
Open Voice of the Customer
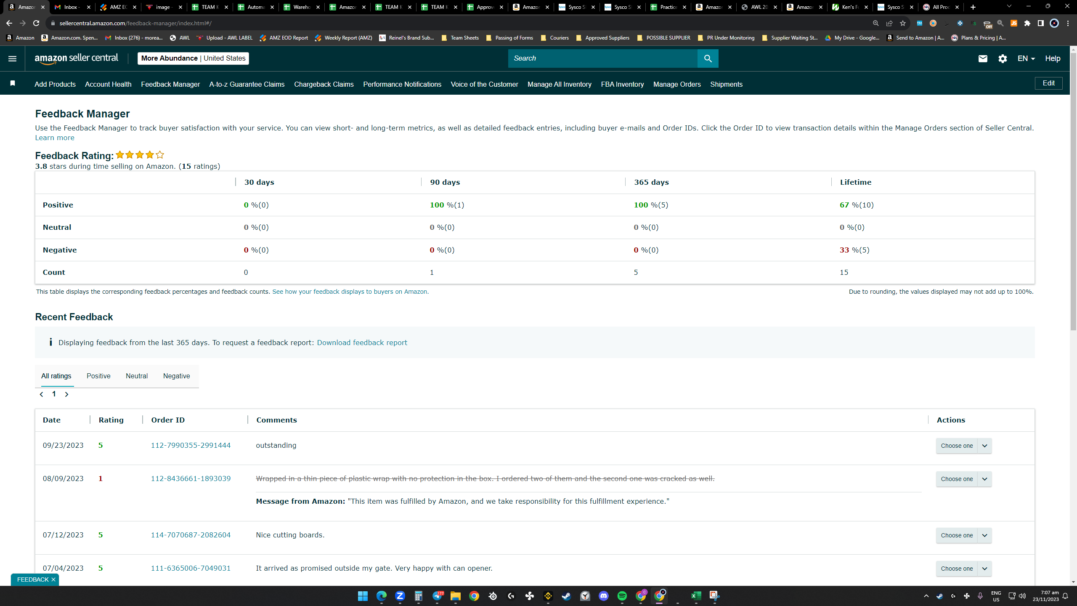tap(485, 84)
